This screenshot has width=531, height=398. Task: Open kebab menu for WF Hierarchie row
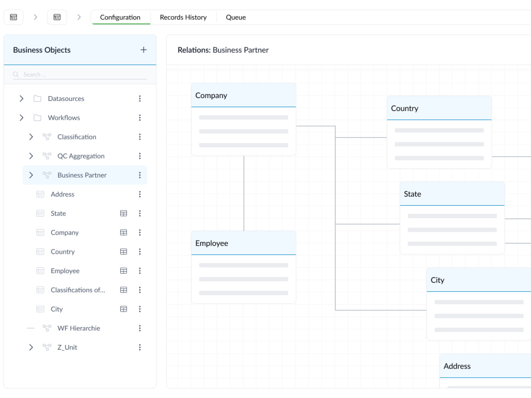point(140,328)
